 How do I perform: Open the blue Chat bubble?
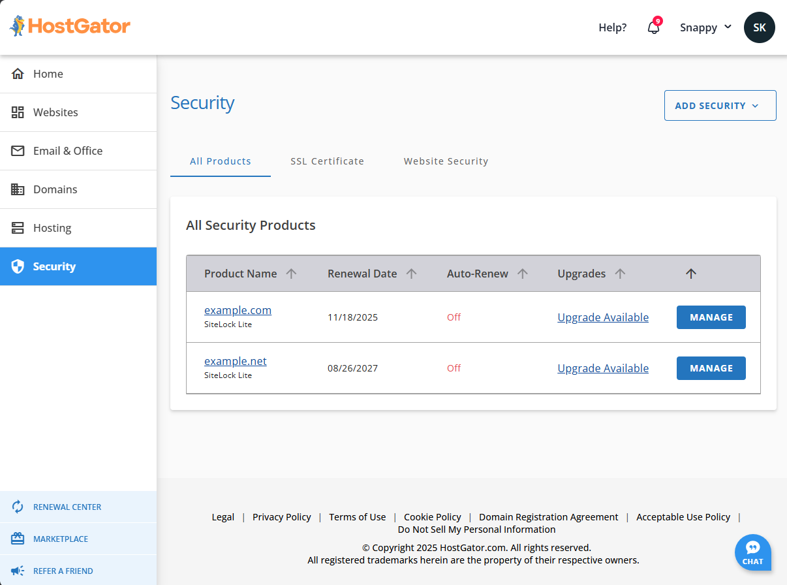point(752,552)
